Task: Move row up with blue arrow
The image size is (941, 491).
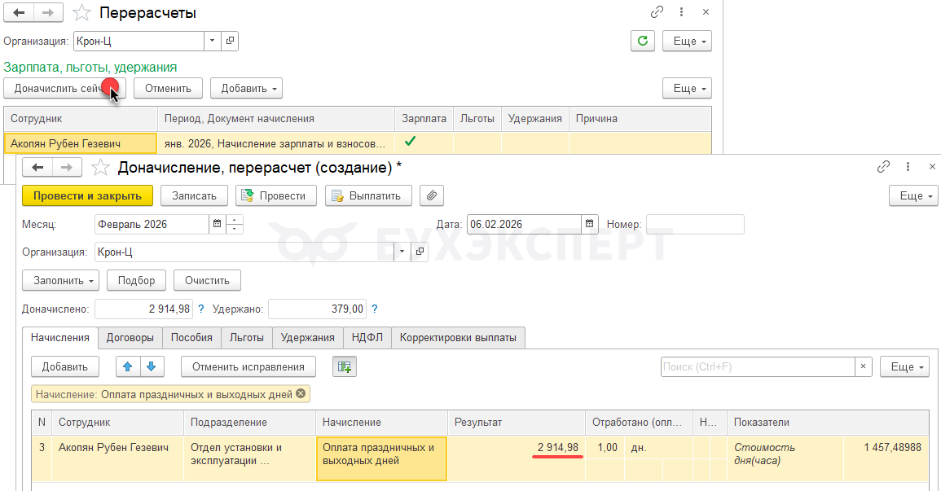Action: click(x=128, y=367)
